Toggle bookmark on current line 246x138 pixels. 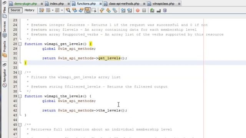pos(115,10)
